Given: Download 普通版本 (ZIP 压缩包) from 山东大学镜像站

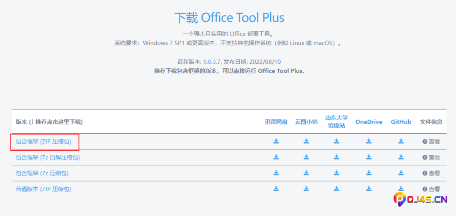Looking at the screenshot, I should (x=337, y=189).
